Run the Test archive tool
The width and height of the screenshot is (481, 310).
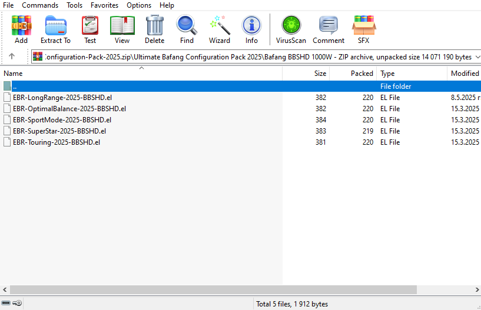click(90, 25)
